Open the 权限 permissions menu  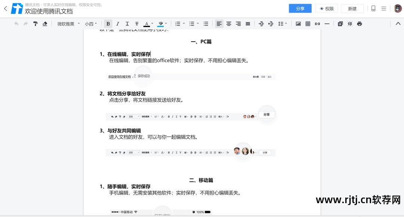[327, 8]
